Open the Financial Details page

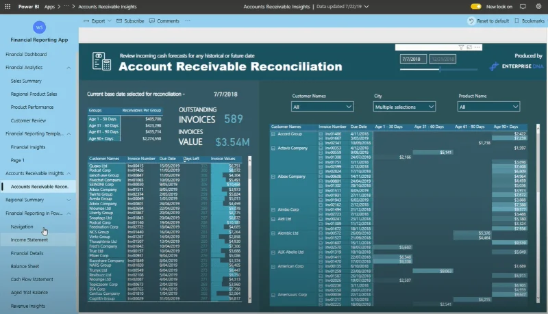(x=27, y=254)
